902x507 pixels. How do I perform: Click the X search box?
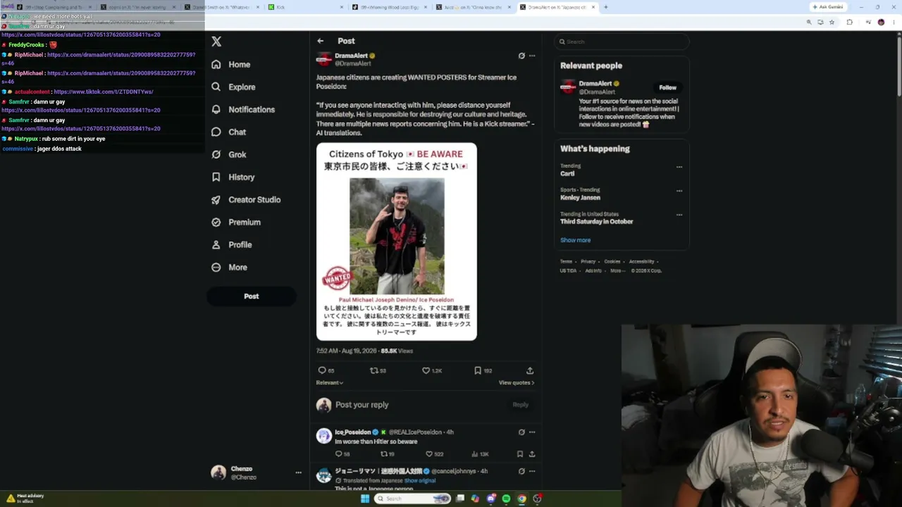[x=621, y=42]
